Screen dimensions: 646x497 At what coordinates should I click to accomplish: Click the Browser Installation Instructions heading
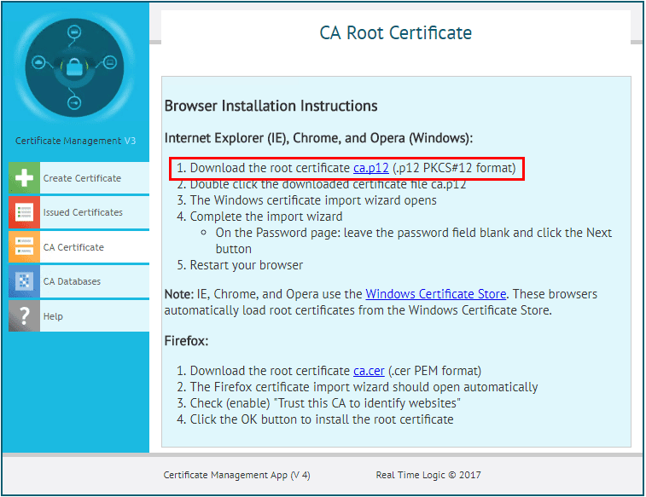(x=271, y=106)
